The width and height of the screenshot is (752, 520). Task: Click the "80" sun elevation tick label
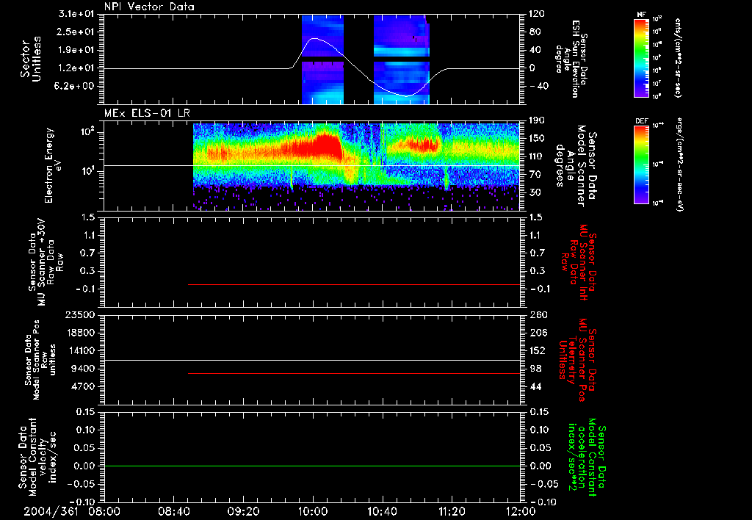coord(535,32)
